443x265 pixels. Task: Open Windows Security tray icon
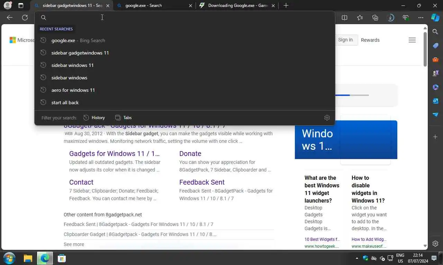click(365, 258)
